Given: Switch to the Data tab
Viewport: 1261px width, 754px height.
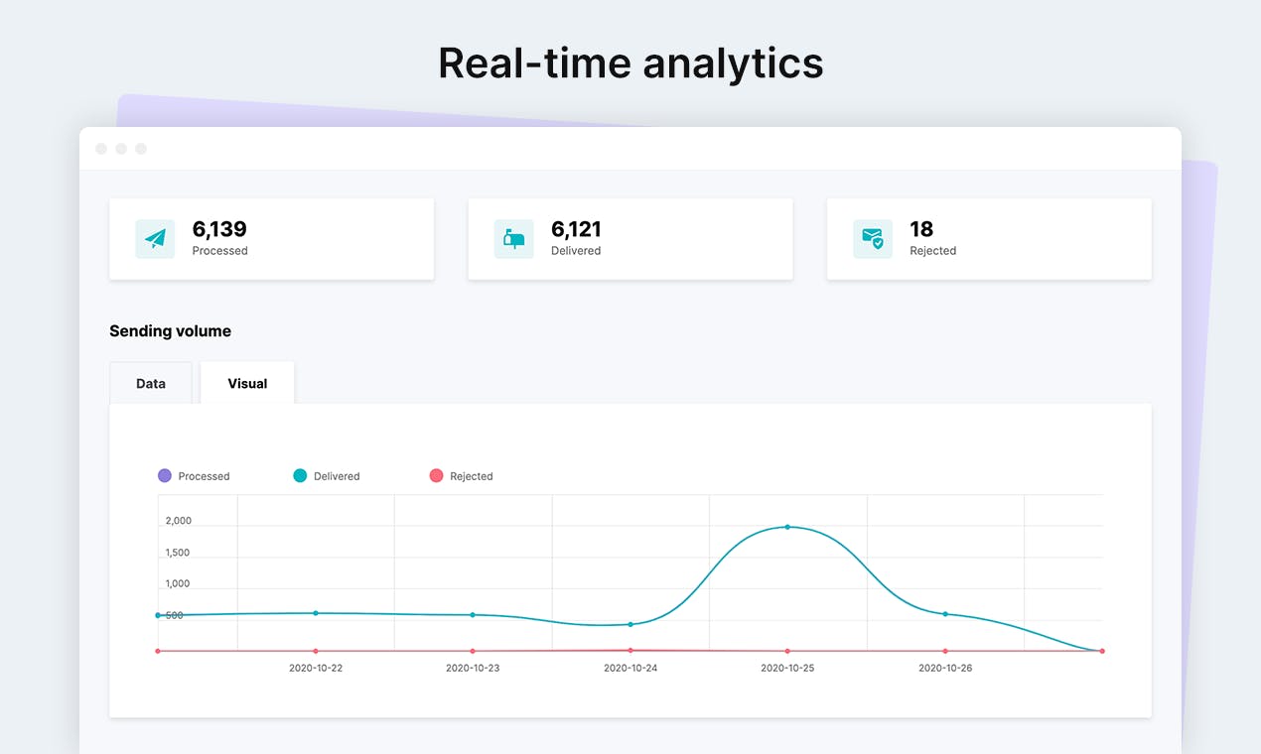Looking at the screenshot, I should pos(151,383).
